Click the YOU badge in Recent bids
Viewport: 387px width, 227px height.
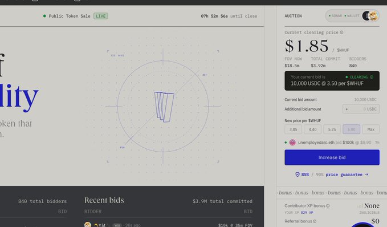click(x=117, y=225)
